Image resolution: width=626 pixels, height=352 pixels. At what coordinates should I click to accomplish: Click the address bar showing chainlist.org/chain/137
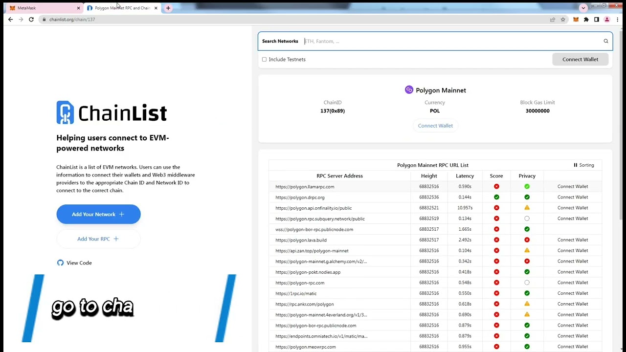coord(72,20)
